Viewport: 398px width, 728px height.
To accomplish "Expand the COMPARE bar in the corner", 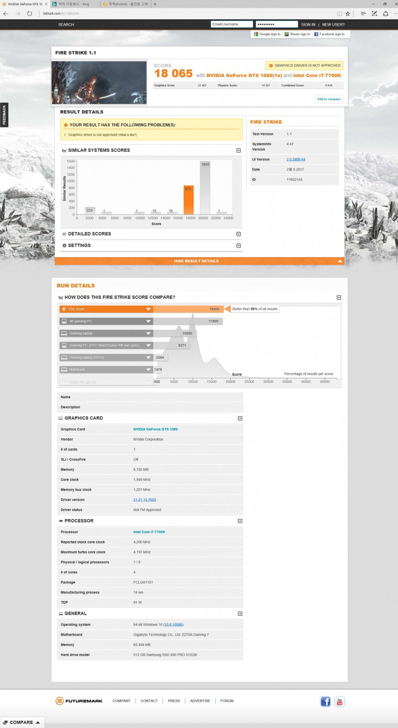I will (x=22, y=722).
